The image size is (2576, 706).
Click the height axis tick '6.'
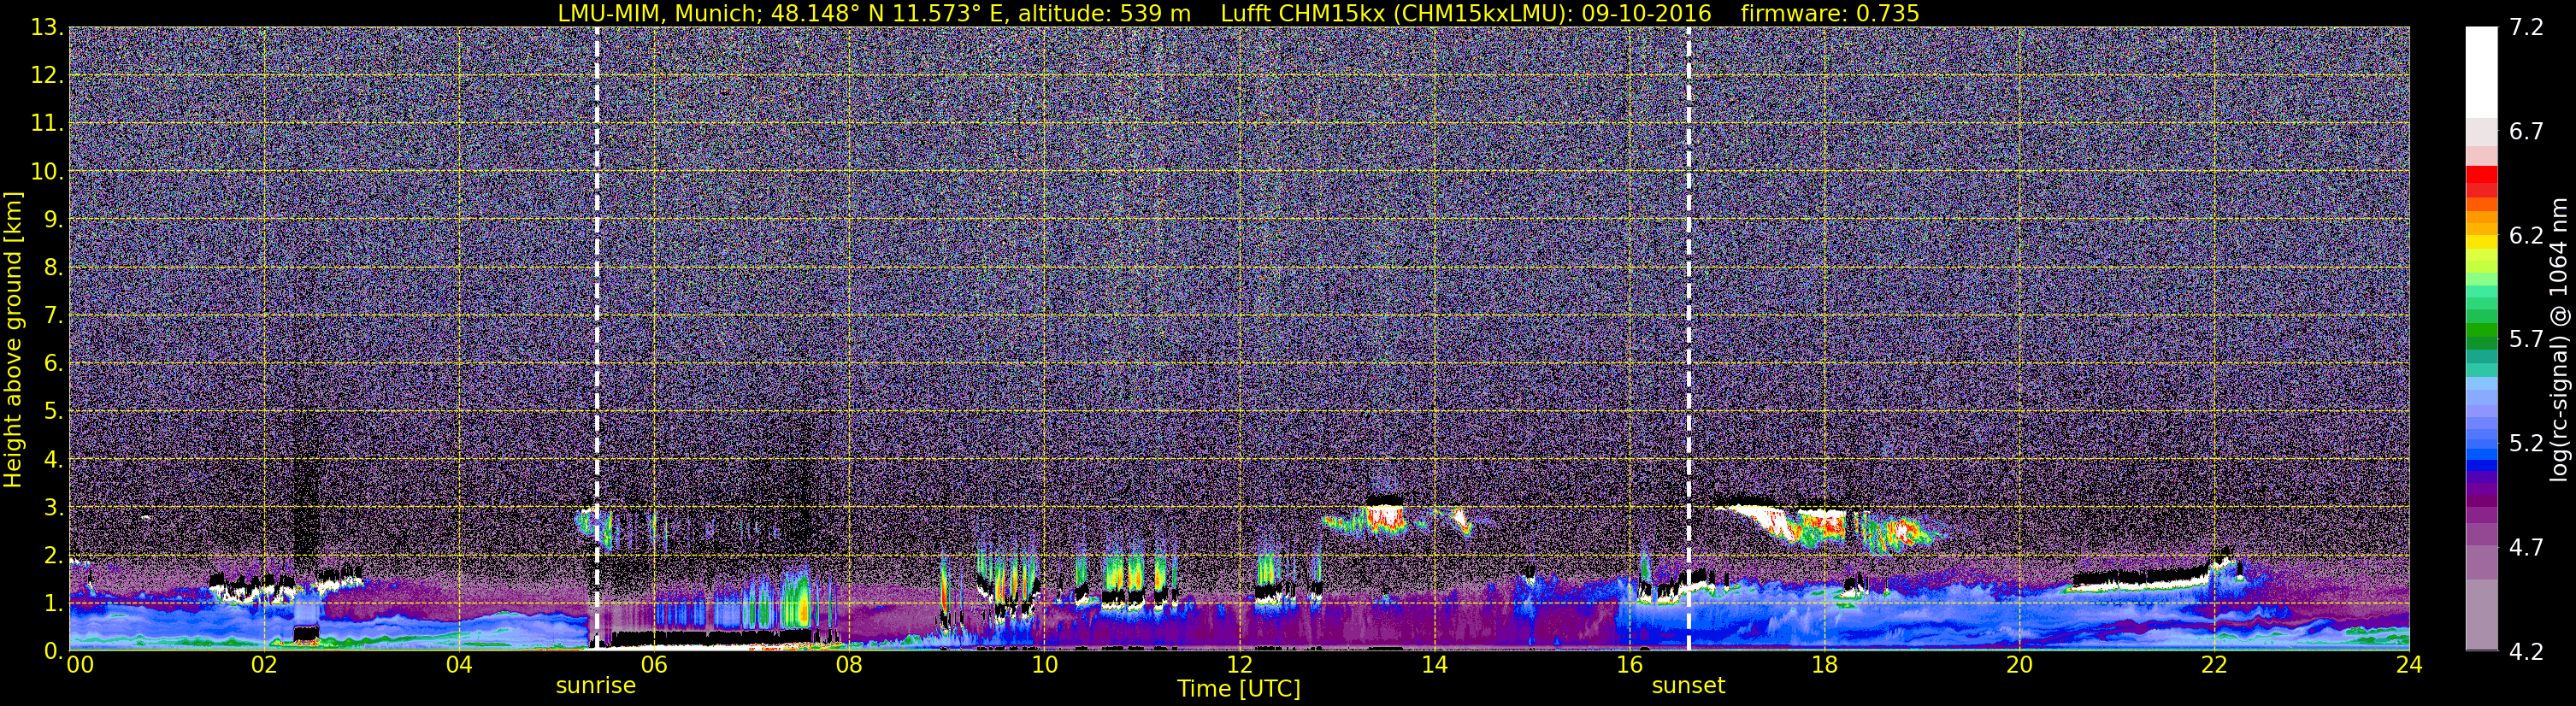pyautogui.click(x=54, y=363)
